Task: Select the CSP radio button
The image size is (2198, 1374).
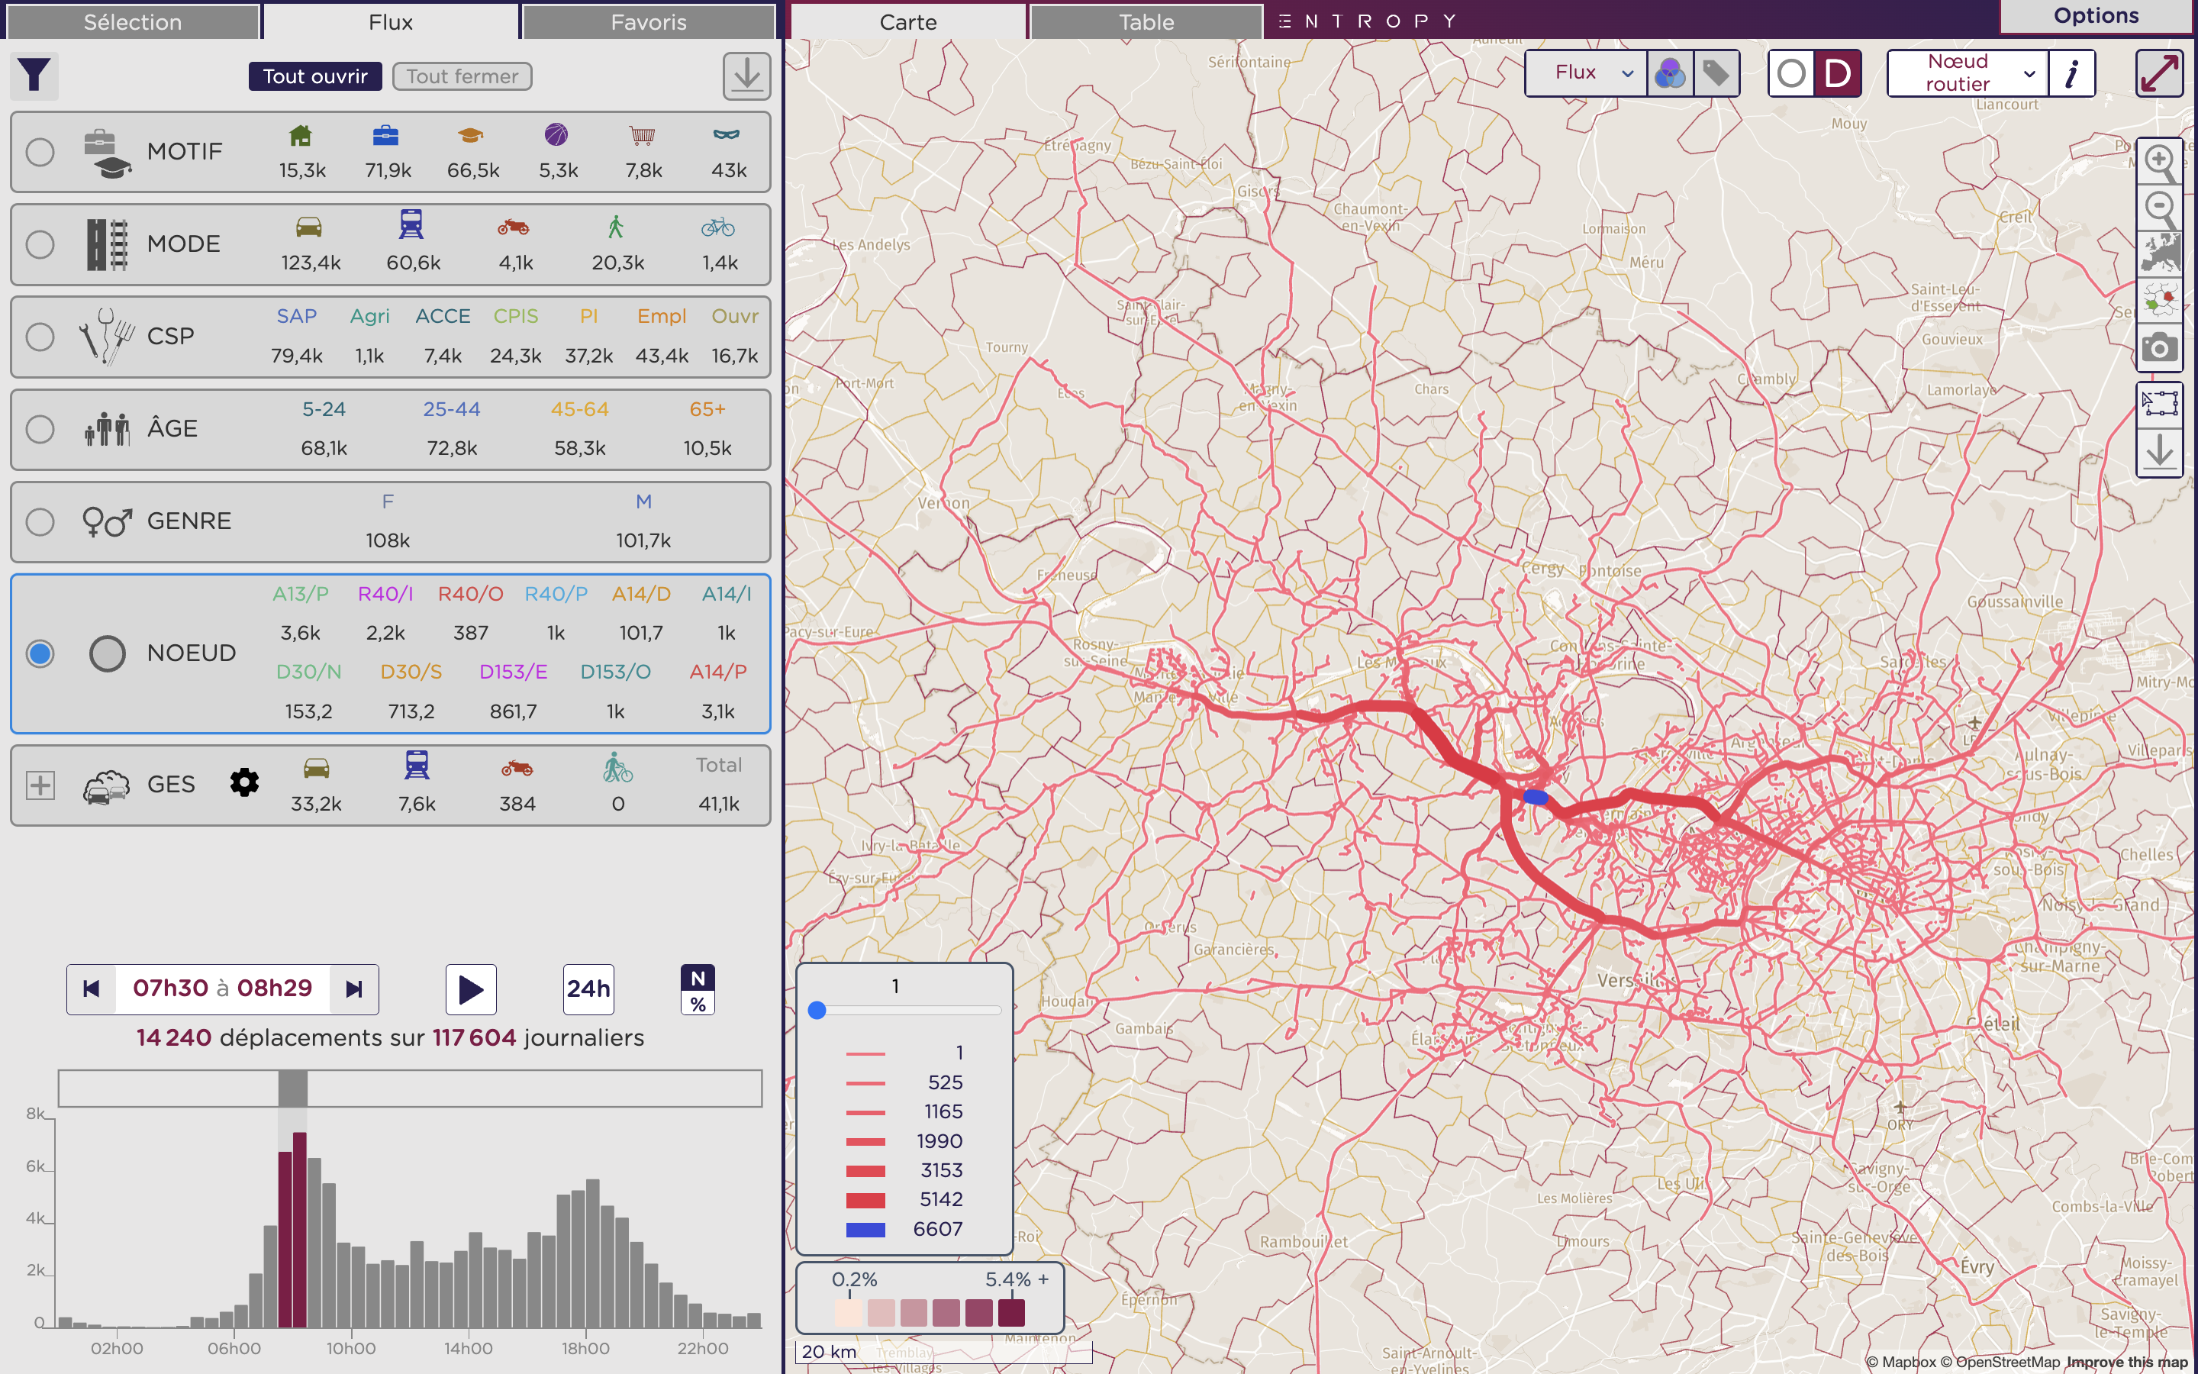Action: click(x=40, y=336)
